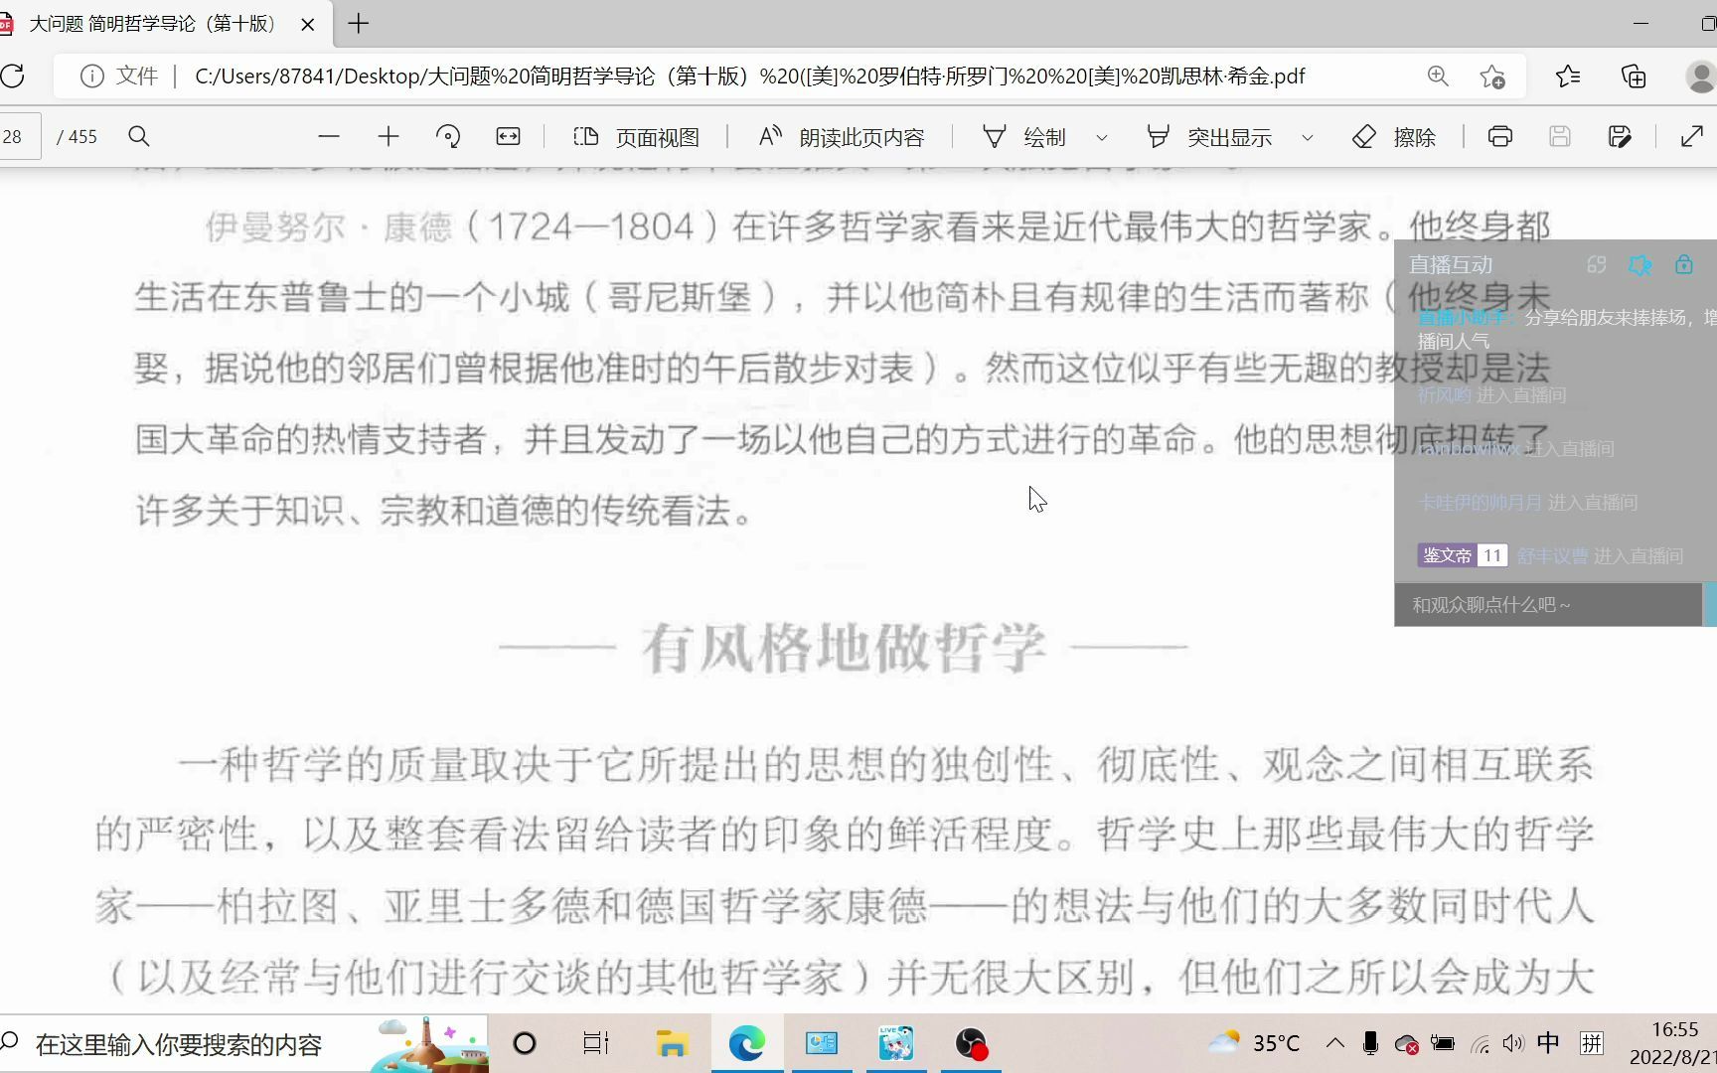This screenshot has height=1073, width=1717.
Task: Click the username 卡哇伊的帅月月 in chat
Action: pos(1480,503)
